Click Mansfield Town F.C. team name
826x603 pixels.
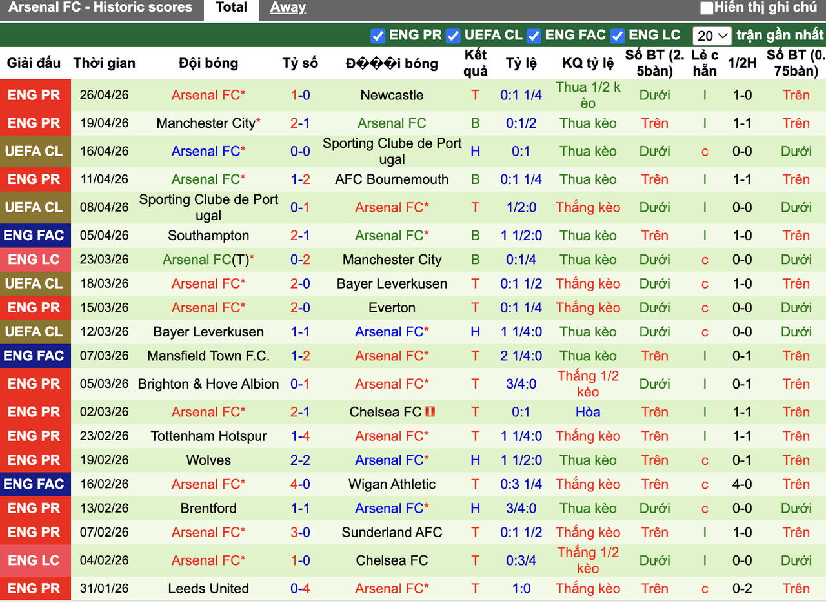tap(208, 356)
